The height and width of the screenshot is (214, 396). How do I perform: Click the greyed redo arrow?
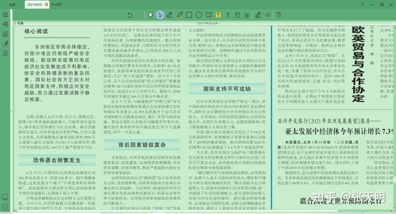pyautogui.click(x=140, y=15)
